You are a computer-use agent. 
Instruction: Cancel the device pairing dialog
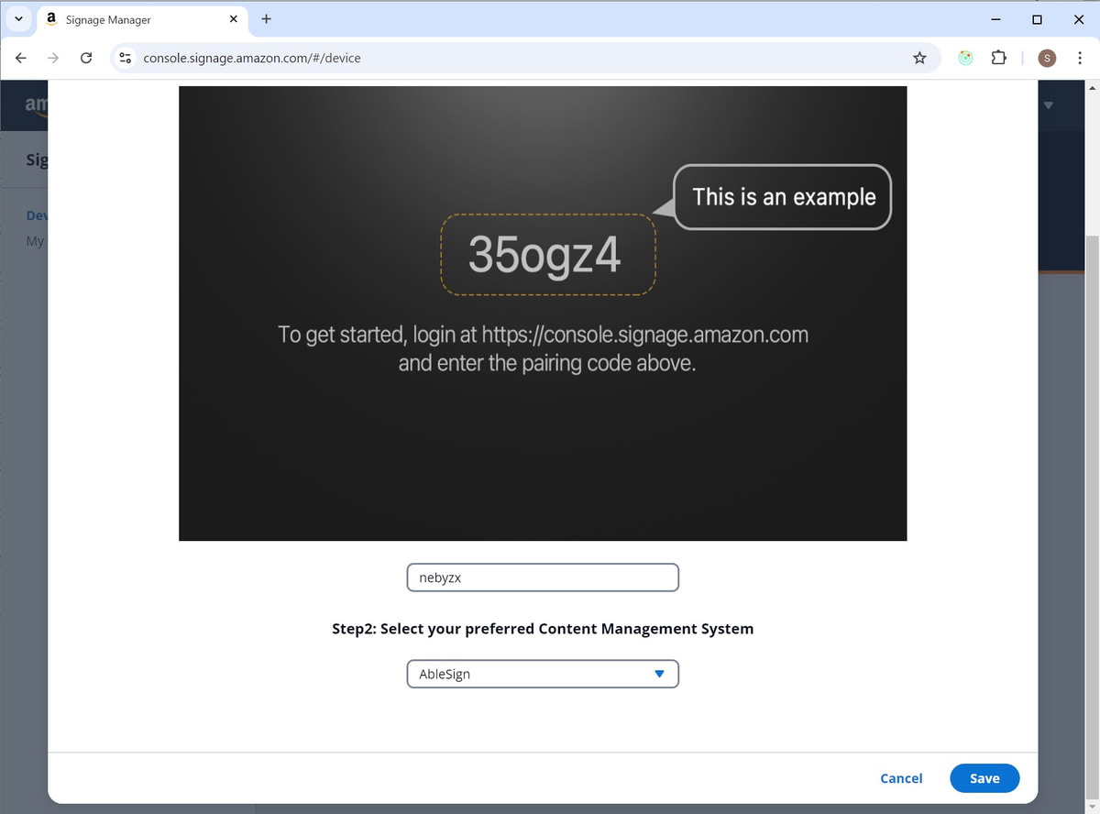point(900,778)
